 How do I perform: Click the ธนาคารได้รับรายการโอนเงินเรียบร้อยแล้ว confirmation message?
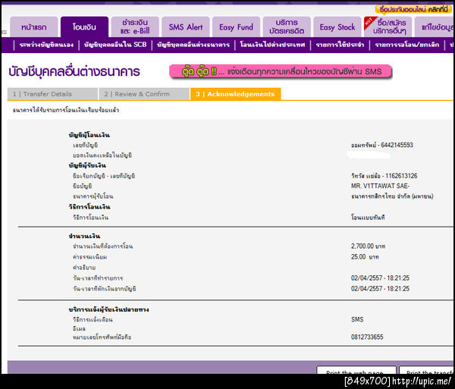[66, 110]
